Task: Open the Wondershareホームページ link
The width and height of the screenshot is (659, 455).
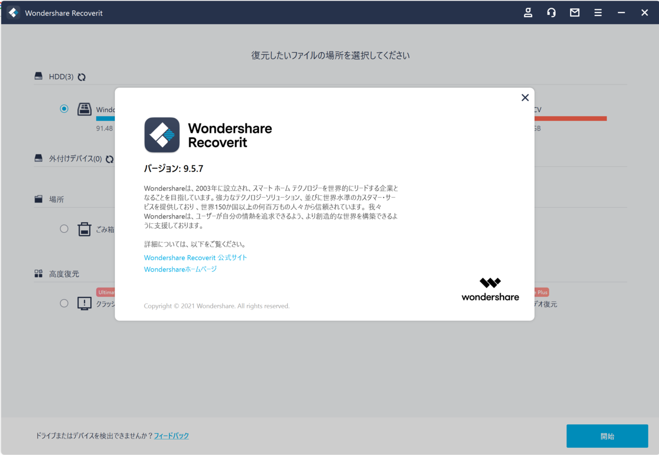Action: pos(180,269)
